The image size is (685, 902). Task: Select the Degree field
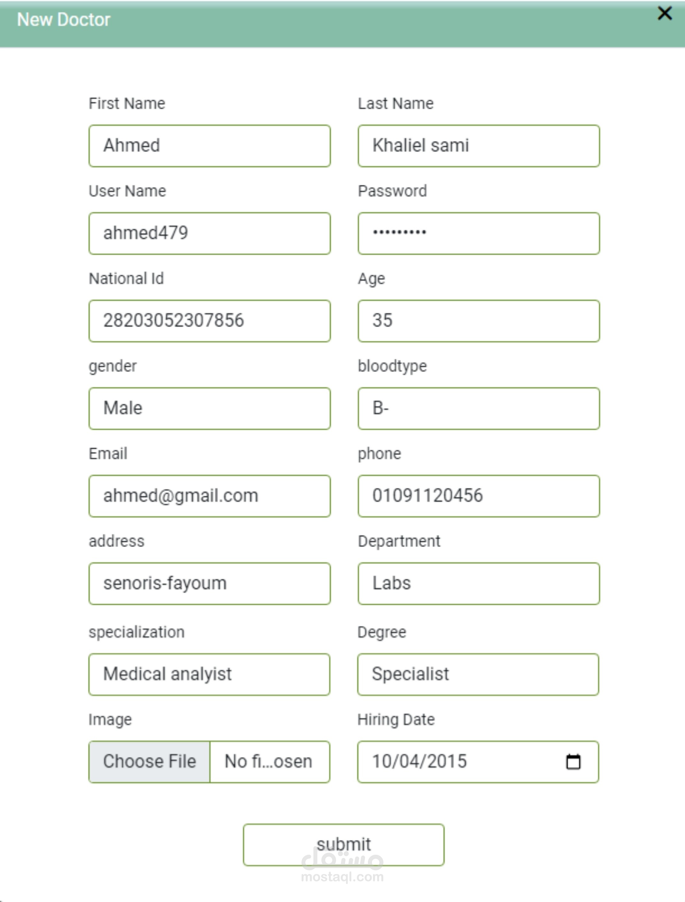[x=478, y=675]
